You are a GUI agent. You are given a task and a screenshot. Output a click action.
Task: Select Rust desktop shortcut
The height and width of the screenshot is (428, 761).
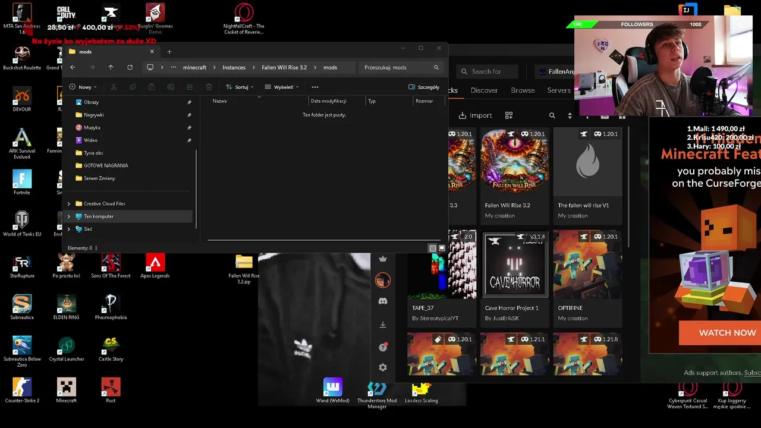[x=111, y=390]
